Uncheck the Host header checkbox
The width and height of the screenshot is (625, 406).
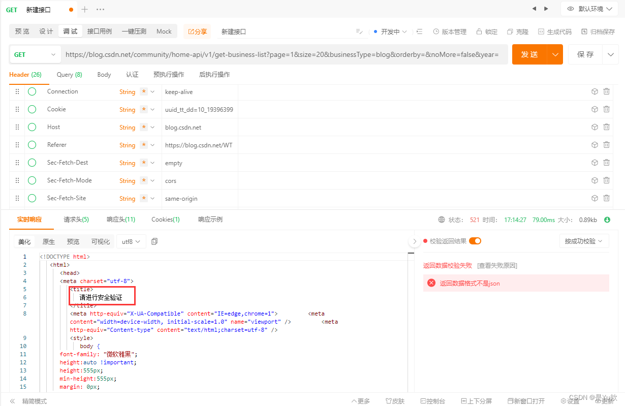click(32, 127)
